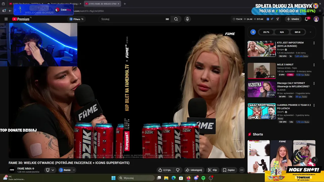The width and height of the screenshot is (324, 182).
Task: Open options for UJAWNIA PRAWDE O TEAM X video
Action: 314,105
